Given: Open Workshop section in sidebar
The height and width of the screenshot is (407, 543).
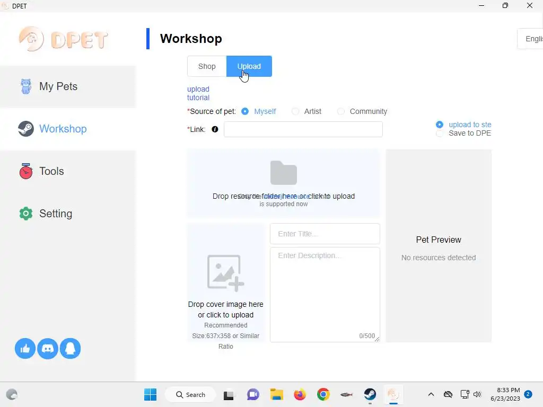Looking at the screenshot, I should [68, 129].
